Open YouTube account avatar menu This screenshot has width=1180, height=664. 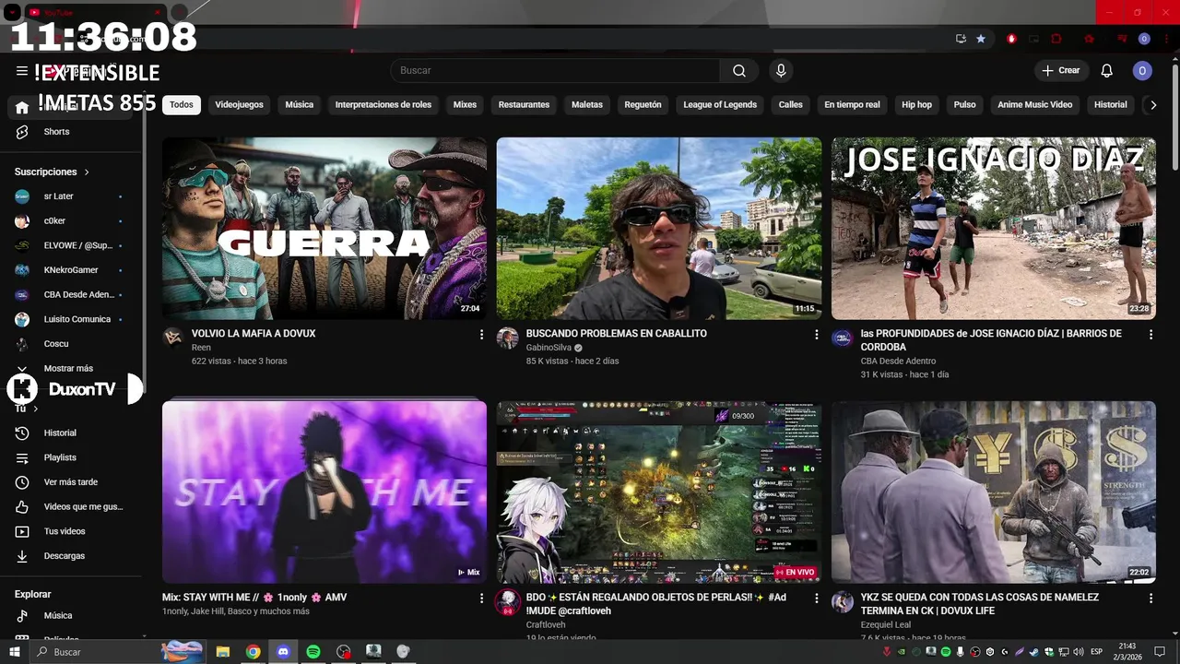[x=1142, y=71]
